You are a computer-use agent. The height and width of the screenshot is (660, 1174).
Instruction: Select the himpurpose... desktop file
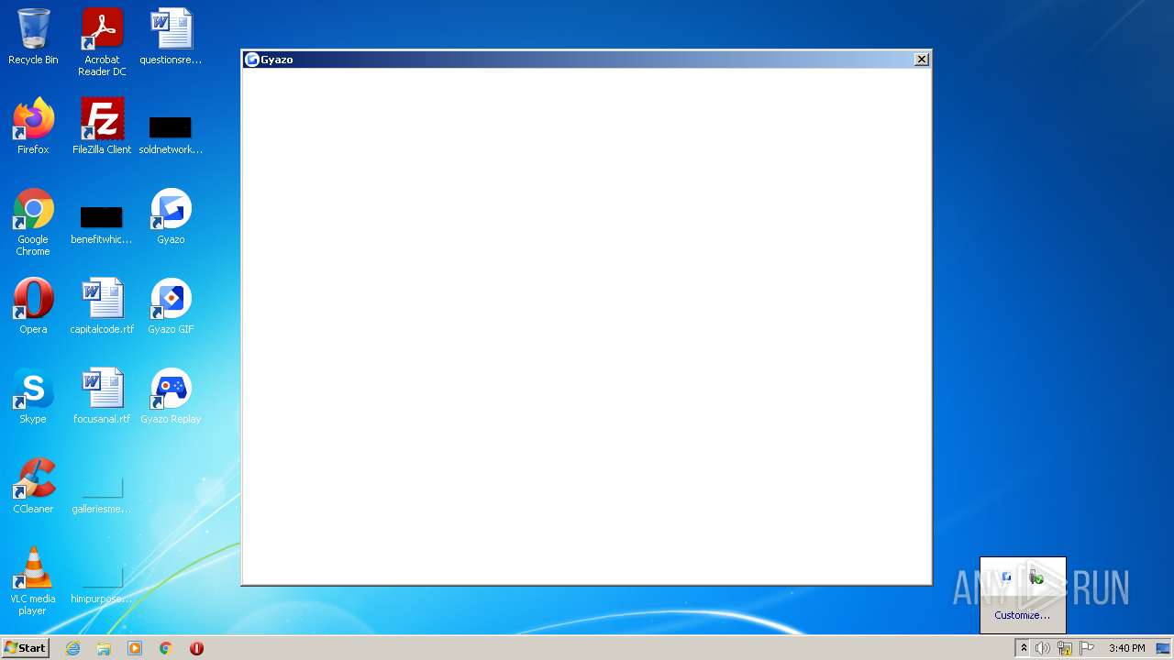(102, 585)
